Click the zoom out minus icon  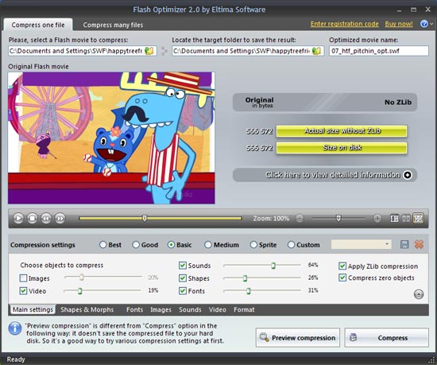click(x=300, y=218)
